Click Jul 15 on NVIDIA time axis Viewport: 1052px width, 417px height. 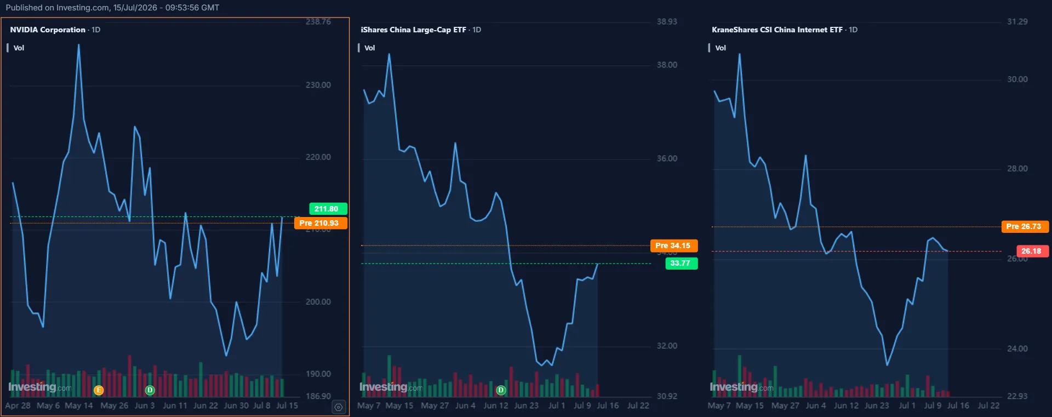[287, 405]
